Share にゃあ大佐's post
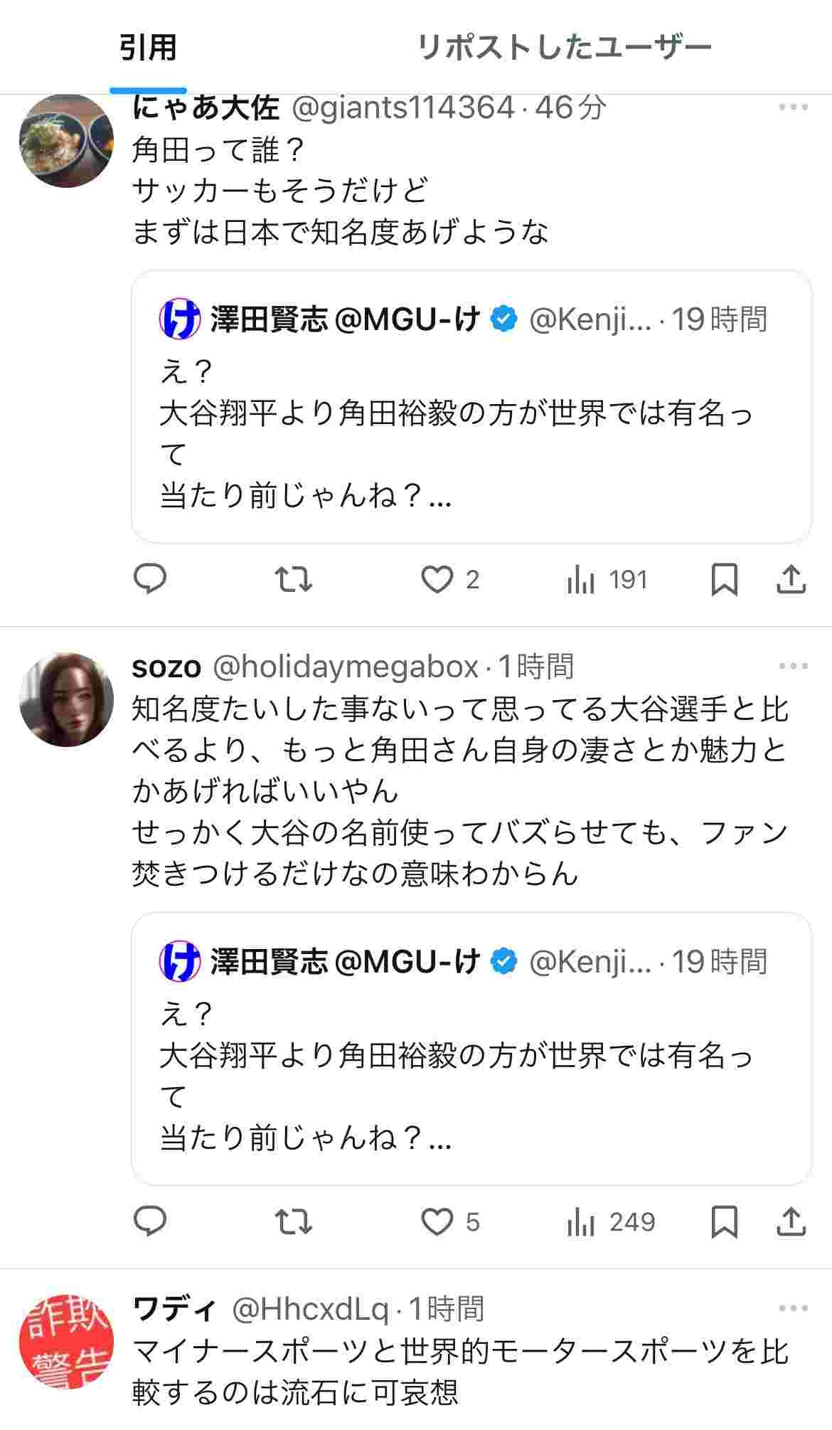The image size is (832, 1430). point(791,579)
